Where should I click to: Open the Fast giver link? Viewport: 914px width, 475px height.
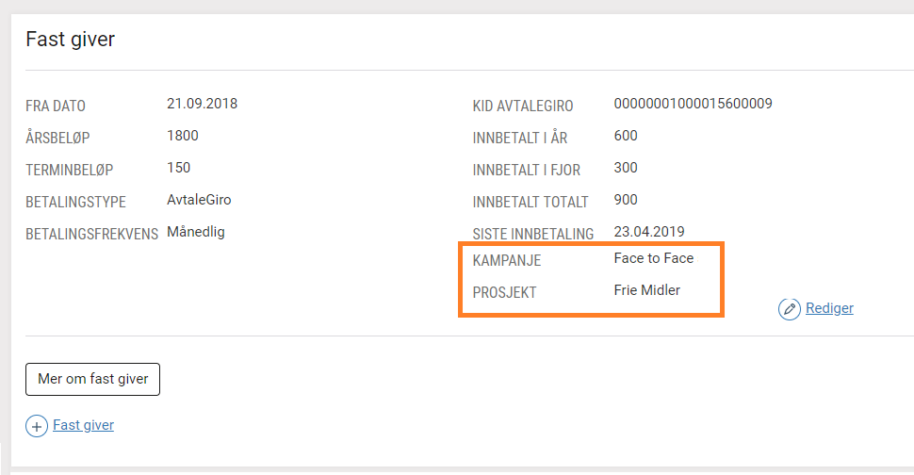[x=83, y=425]
